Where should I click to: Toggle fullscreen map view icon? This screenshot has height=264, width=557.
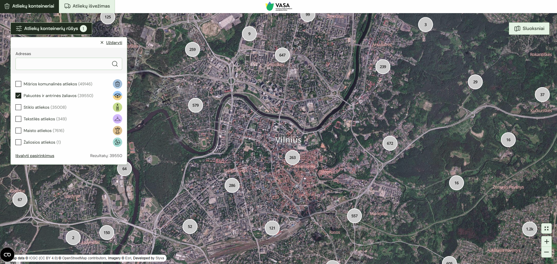pos(547,228)
